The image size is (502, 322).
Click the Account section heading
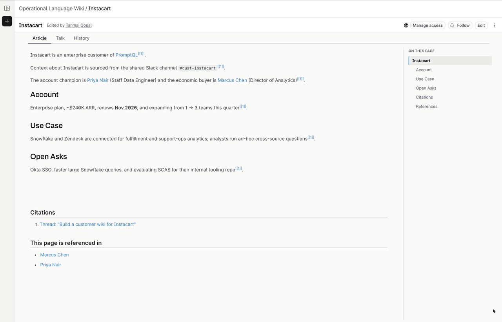click(44, 94)
